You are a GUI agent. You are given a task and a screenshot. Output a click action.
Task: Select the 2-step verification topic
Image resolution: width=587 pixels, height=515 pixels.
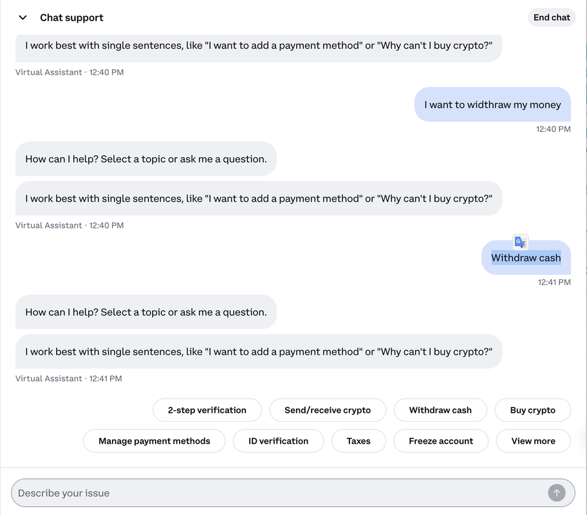pyautogui.click(x=207, y=410)
